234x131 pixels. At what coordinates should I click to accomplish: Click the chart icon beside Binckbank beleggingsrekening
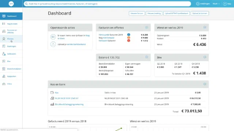click(52, 104)
